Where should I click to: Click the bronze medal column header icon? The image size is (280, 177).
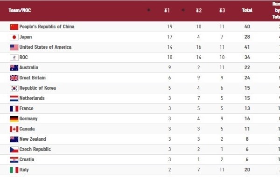coord(222,10)
